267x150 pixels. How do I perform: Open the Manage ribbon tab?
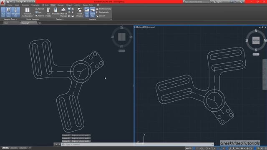click(x=60, y=5)
